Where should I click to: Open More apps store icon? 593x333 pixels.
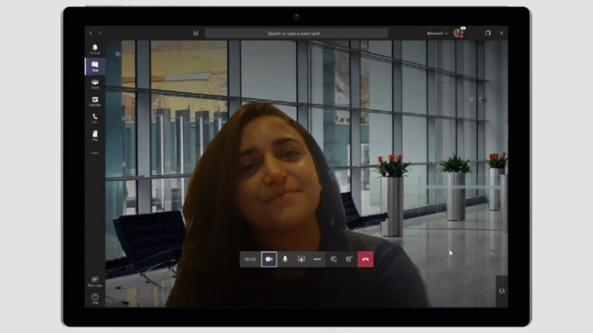(95, 281)
